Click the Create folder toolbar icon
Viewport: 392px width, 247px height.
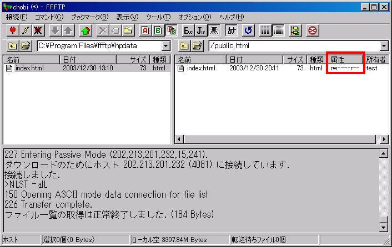click(x=128, y=30)
